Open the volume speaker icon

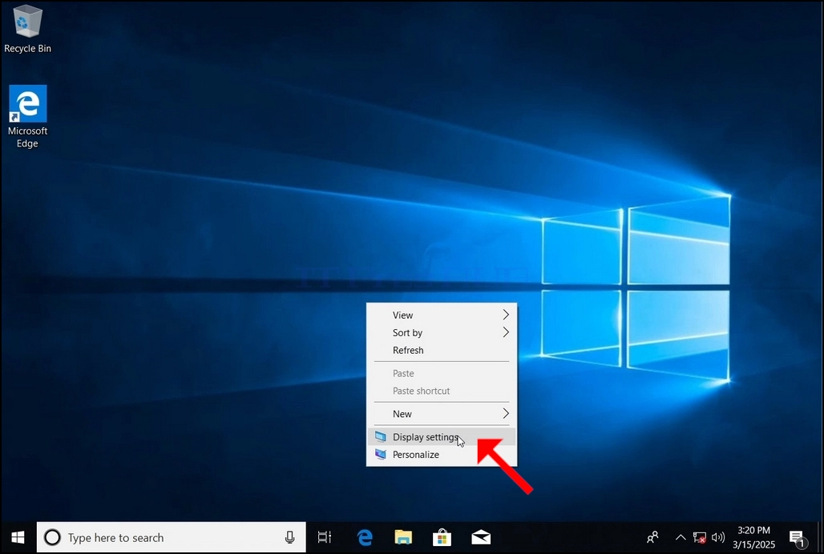click(x=718, y=537)
